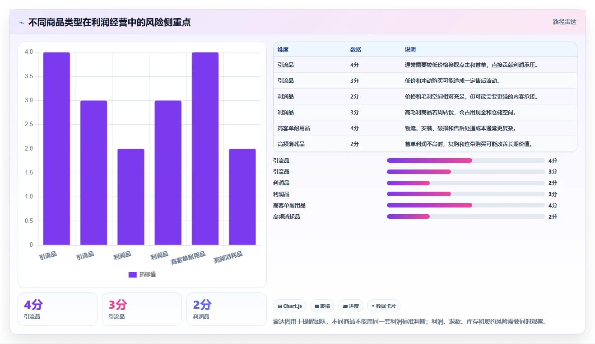
Task: Click the 利润品 chart bar reaching 3.0
Action: (168, 173)
